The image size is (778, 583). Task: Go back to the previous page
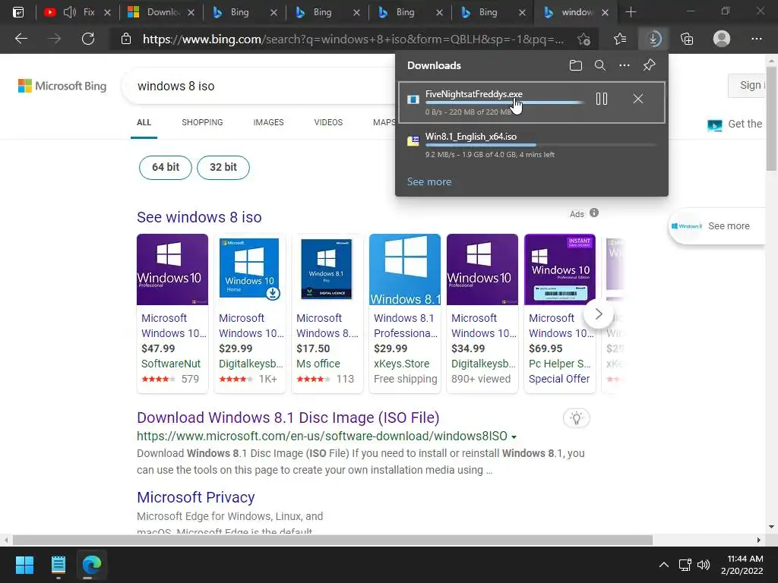tap(21, 39)
